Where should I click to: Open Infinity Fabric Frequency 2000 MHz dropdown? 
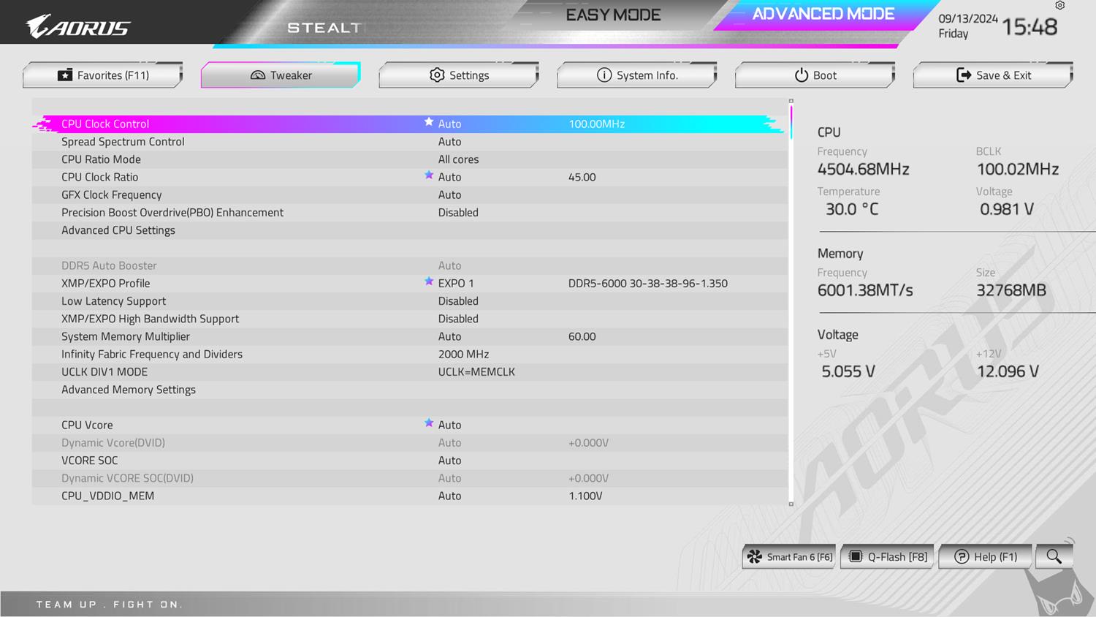[x=463, y=355]
